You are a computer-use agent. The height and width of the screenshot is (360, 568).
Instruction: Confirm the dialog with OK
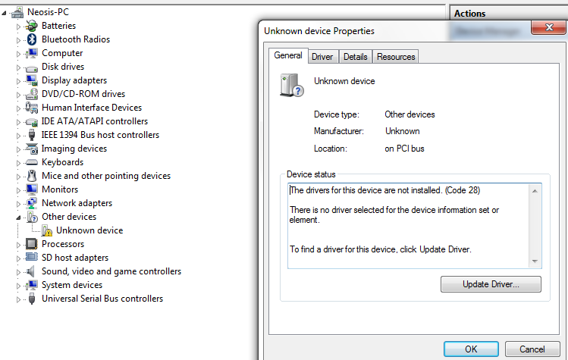tap(471, 349)
